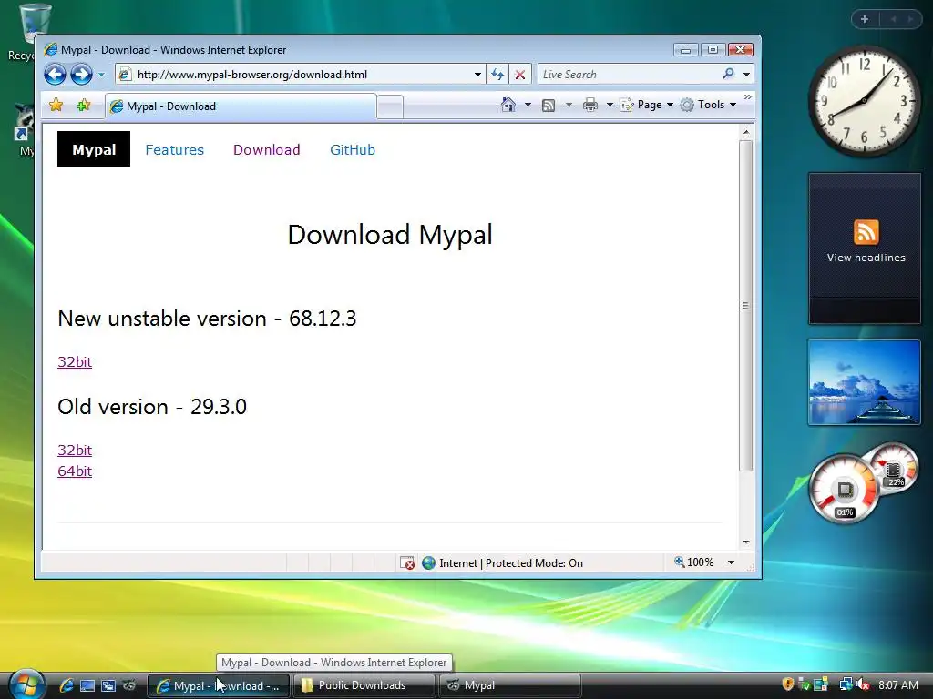Click the RSS Feeds toolbar icon
Image resolution: width=933 pixels, height=699 pixels.
(x=549, y=106)
